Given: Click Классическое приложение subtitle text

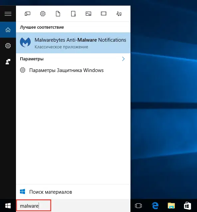Looking at the screenshot, I should tap(61, 47).
